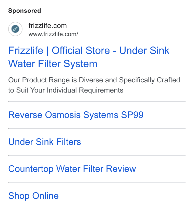
Task: Click the word "Review" in the Countertop sitelink
Action: pos(121,169)
